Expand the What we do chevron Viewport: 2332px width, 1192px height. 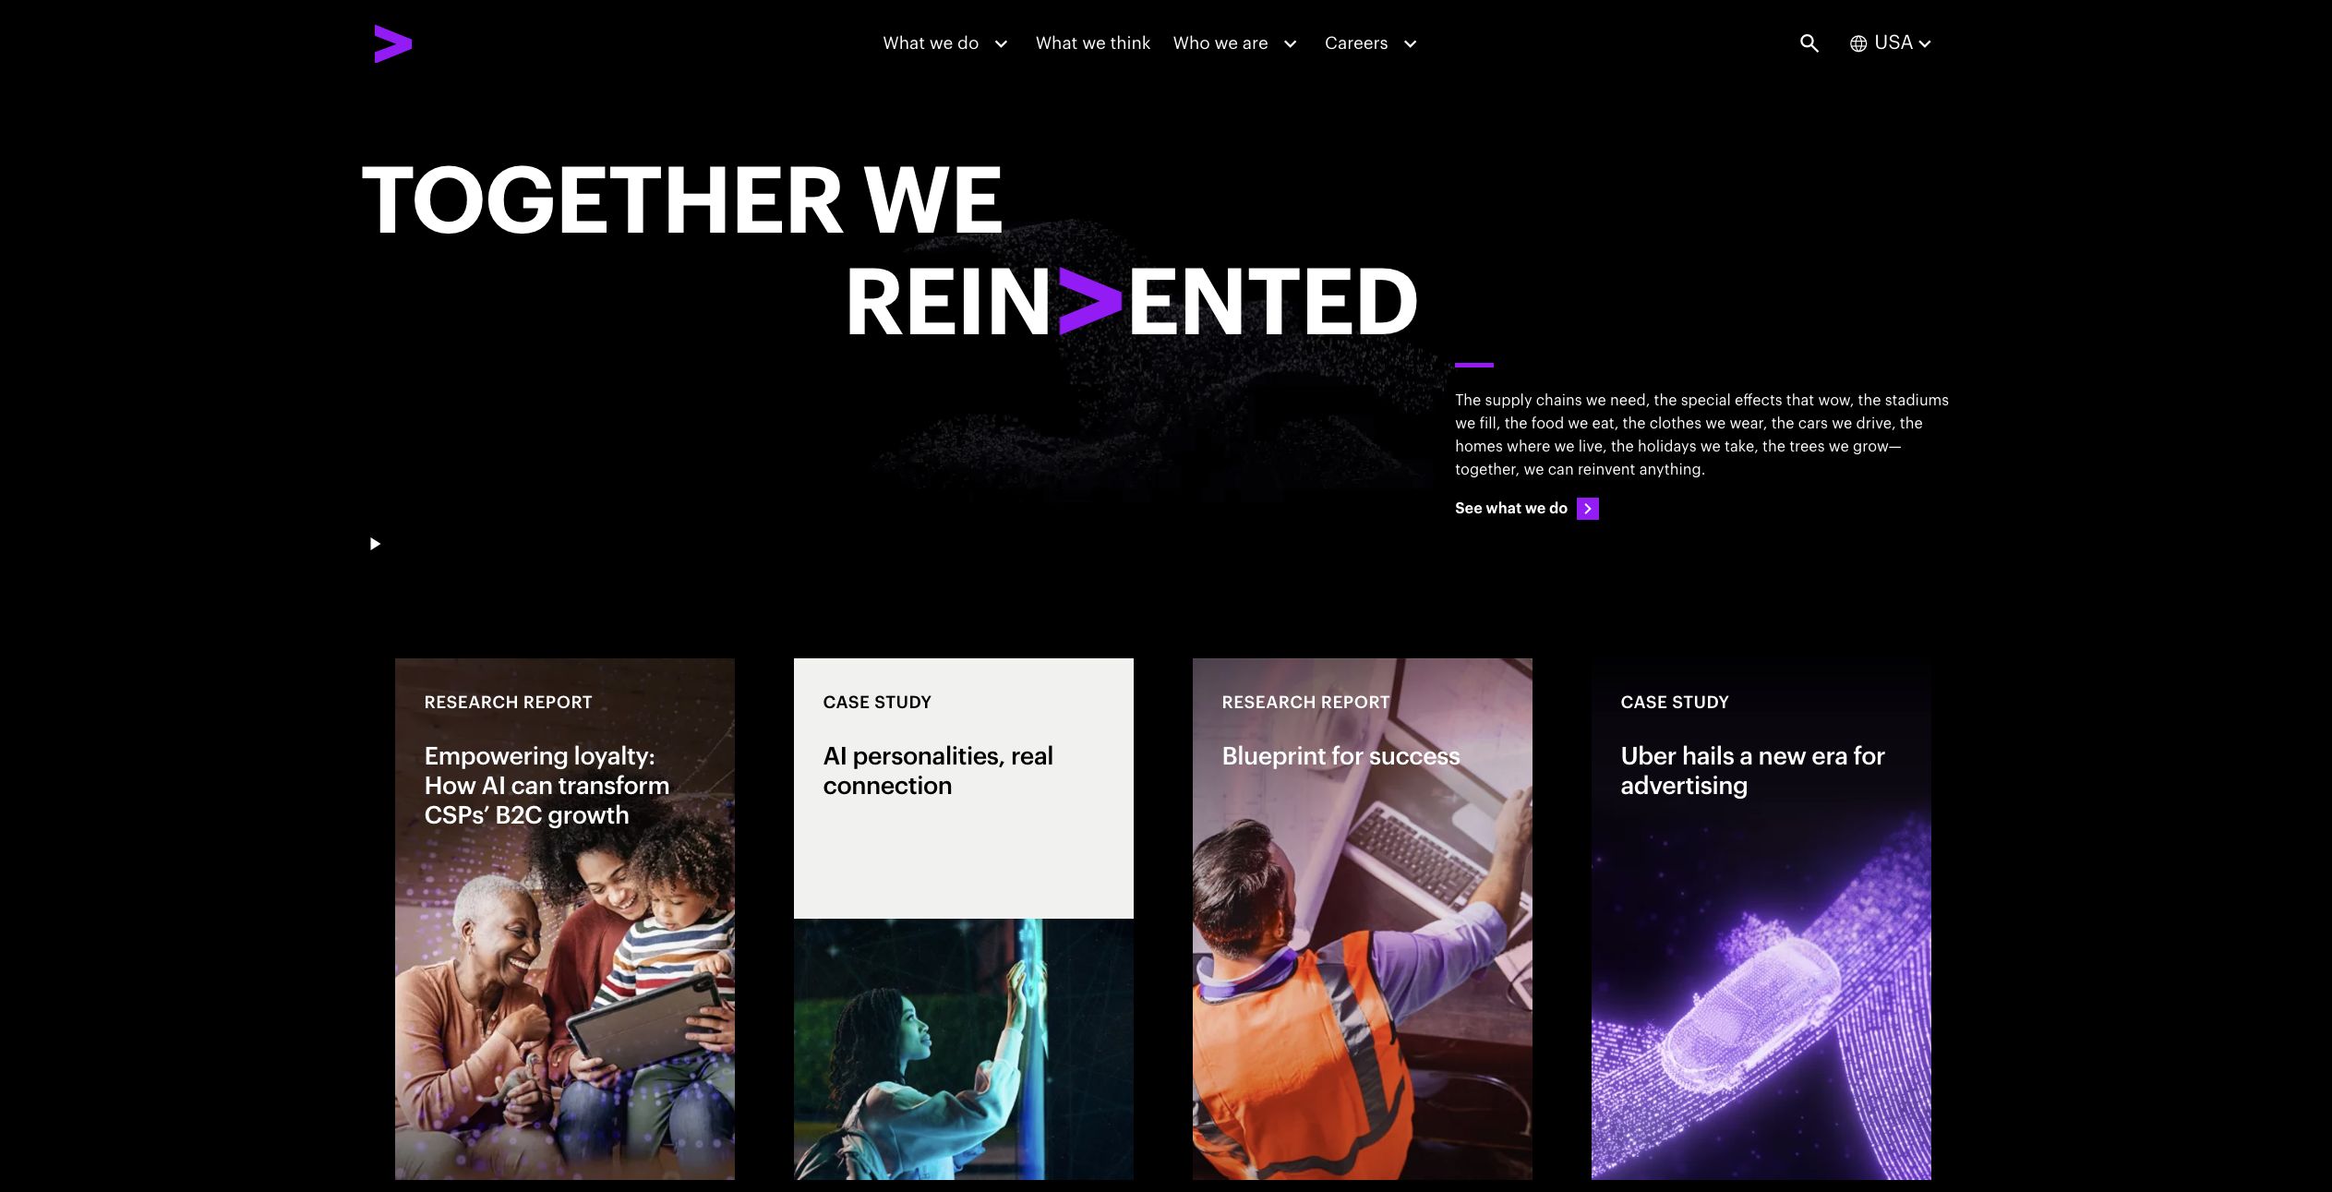pyautogui.click(x=1001, y=43)
